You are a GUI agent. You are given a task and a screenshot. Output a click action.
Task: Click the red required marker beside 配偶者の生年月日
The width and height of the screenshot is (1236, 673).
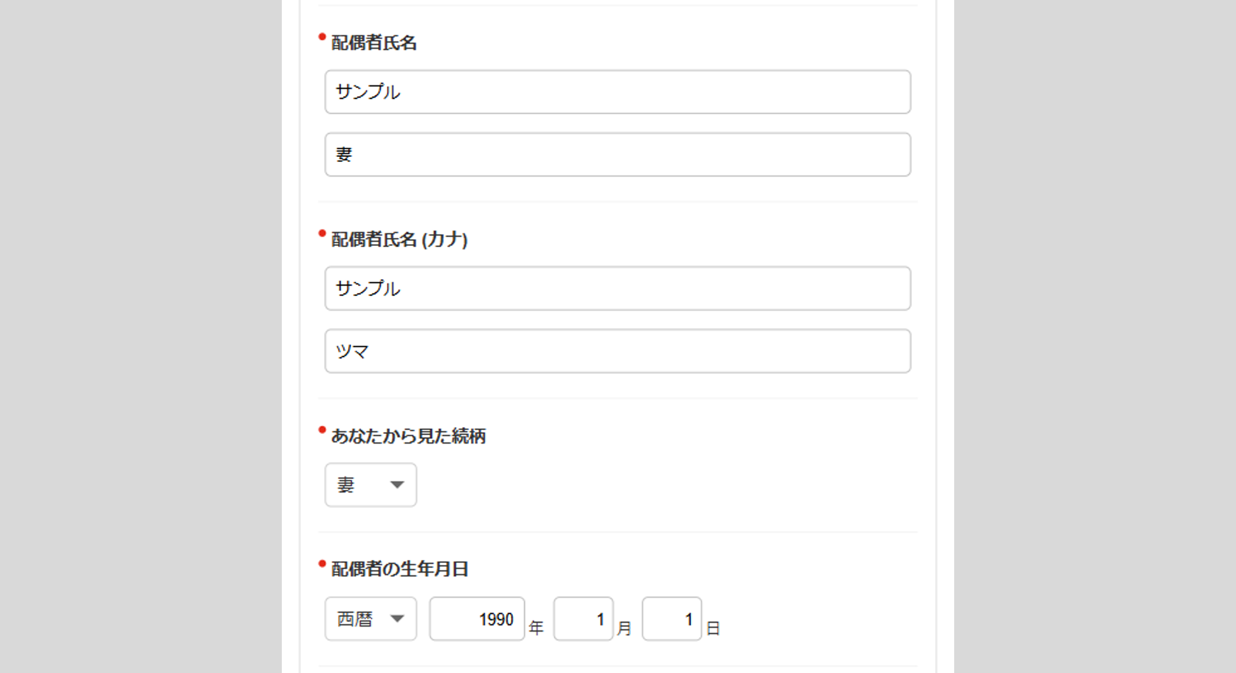tap(322, 564)
